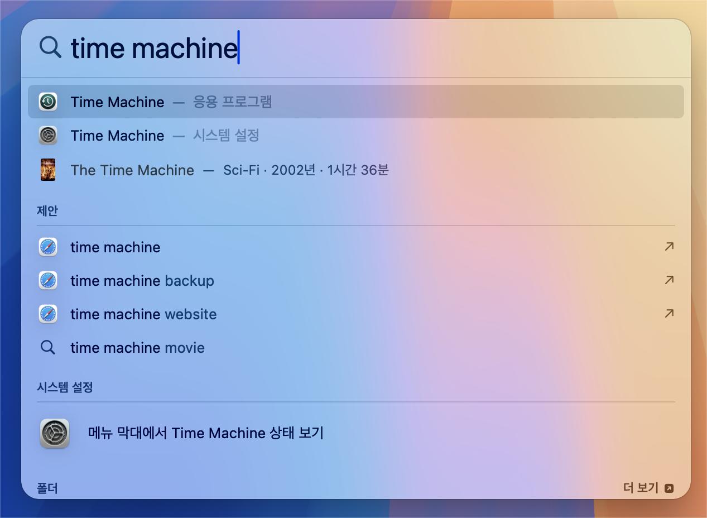The width and height of the screenshot is (707, 518).
Task: Open The Time Machine movie poster thumbnail
Action: pyautogui.click(x=48, y=170)
